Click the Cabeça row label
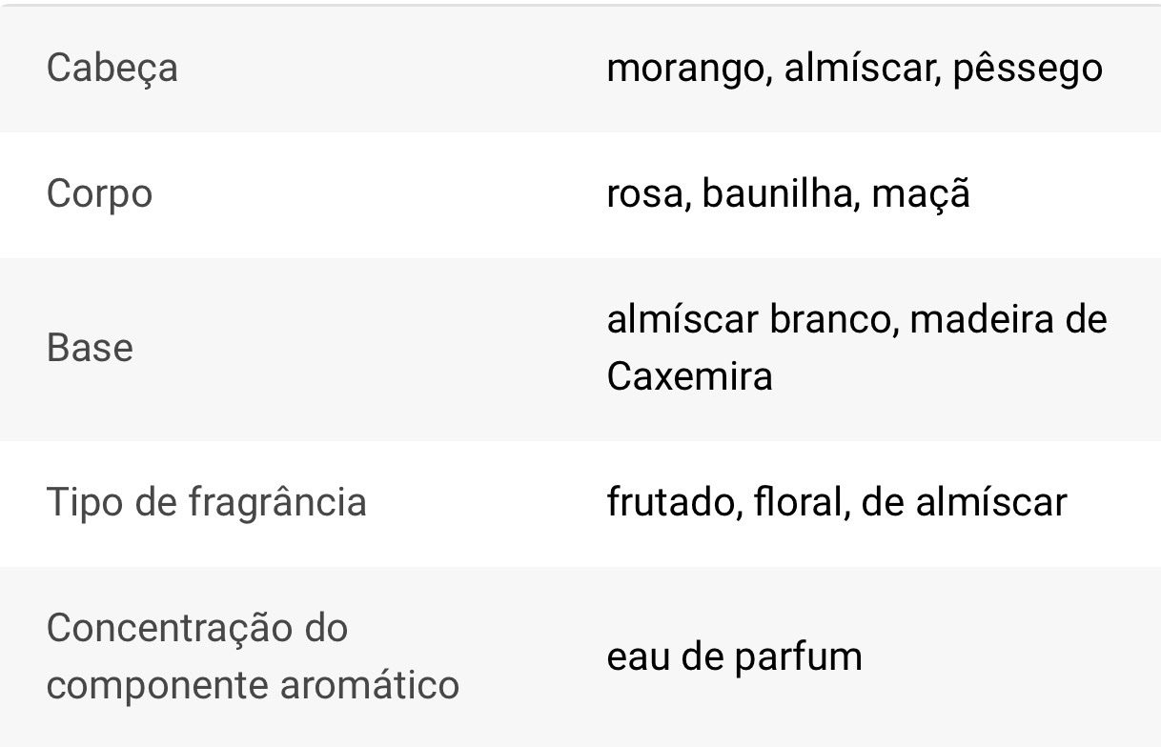 [112, 69]
